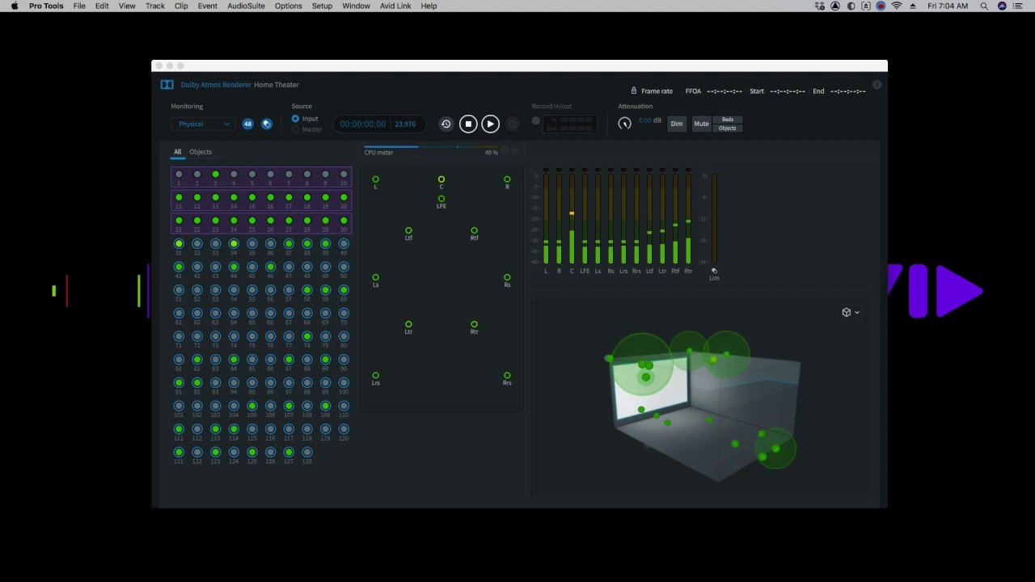
Task: Toggle the Dim button
Action: [676, 124]
